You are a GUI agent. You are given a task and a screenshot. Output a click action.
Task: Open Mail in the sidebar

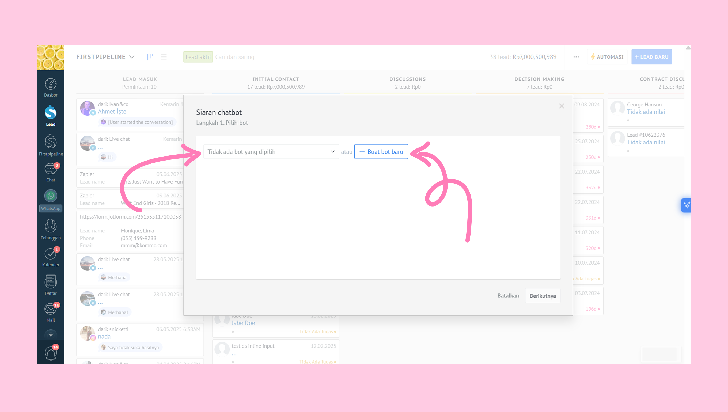(x=51, y=312)
